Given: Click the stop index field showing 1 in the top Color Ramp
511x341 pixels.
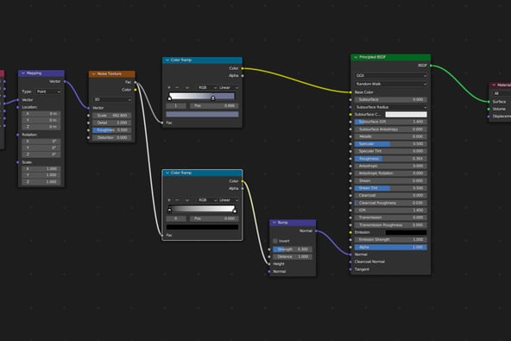Looking at the screenshot, I should coord(176,105).
